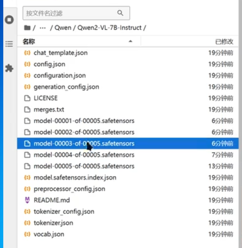Sort by the 名称 column header
This screenshot has width=242, height=248.
(x=29, y=42)
